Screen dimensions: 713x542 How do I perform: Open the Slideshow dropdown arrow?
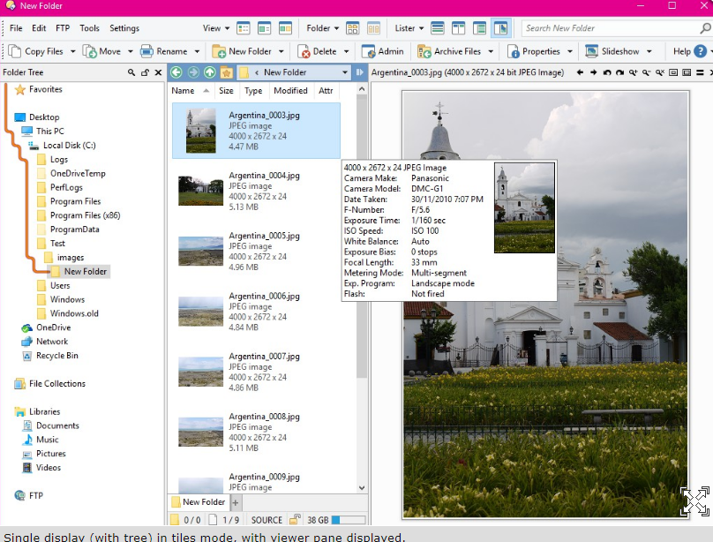pos(649,51)
